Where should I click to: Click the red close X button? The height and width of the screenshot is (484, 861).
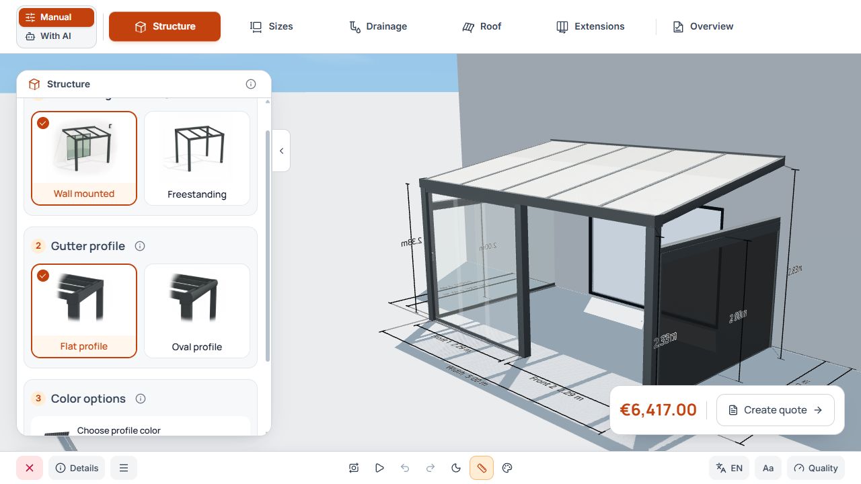[30, 468]
